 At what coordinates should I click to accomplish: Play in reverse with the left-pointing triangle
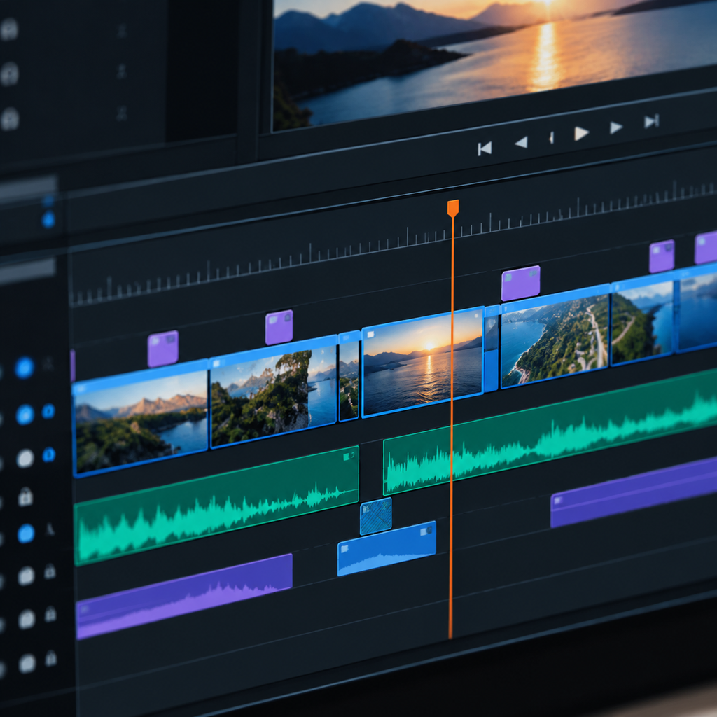click(x=522, y=142)
